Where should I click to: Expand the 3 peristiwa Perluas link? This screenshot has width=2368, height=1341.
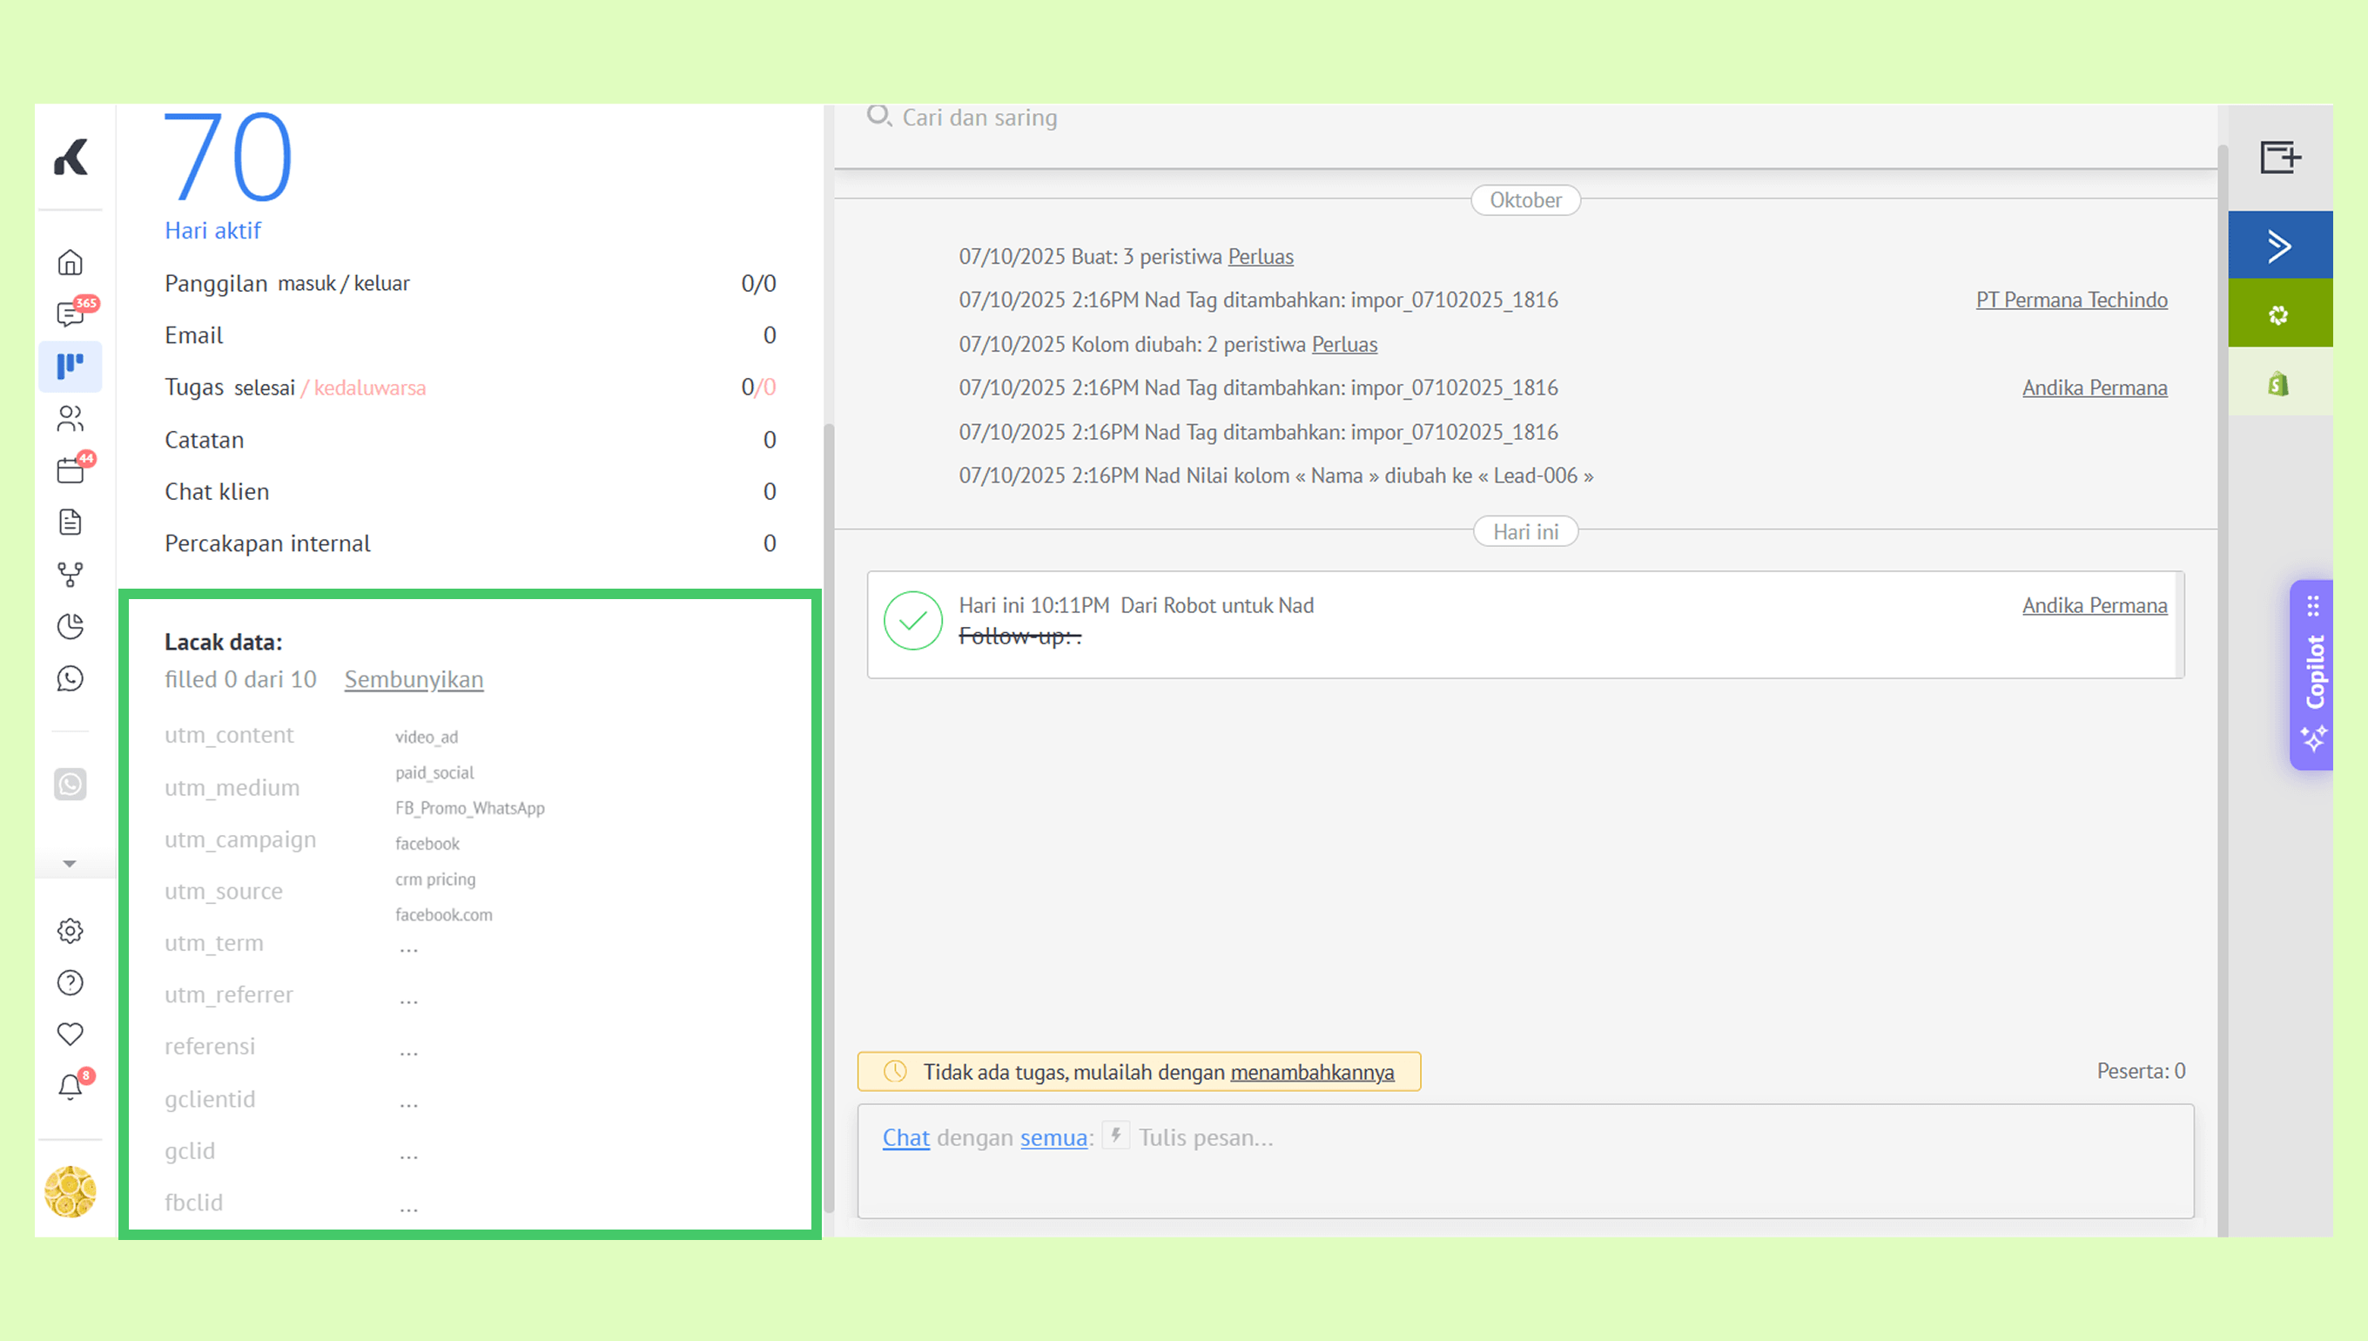pos(1261,257)
